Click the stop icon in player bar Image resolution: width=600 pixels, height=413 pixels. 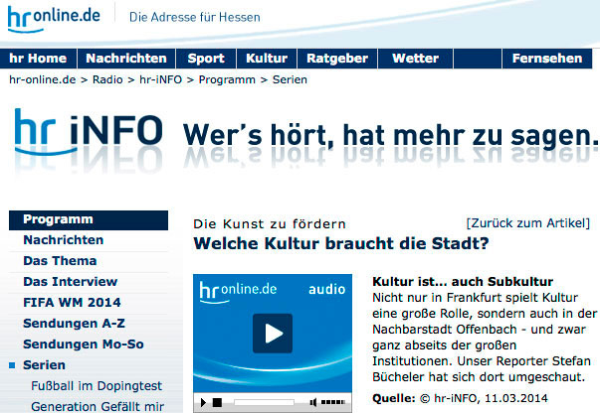click(x=217, y=402)
